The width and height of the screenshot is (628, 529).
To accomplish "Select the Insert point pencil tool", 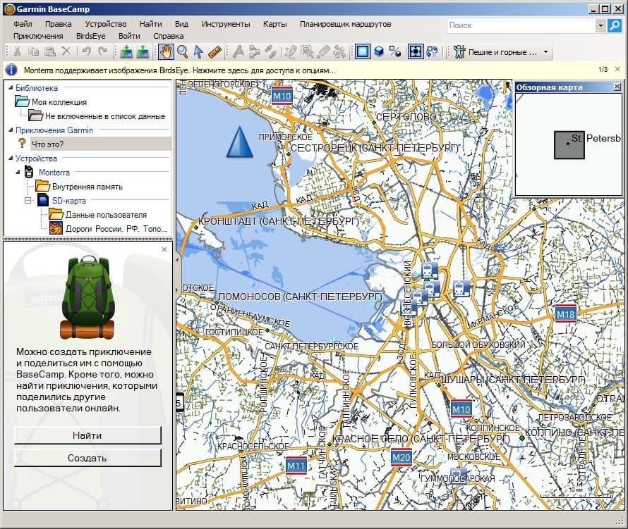I will pos(291,51).
